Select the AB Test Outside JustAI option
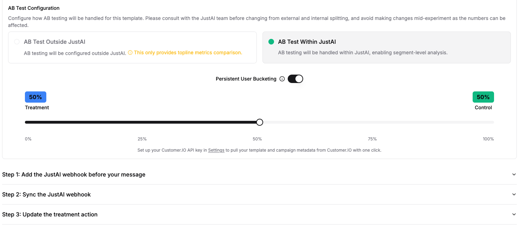The height and width of the screenshot is (228, 520). [17, 41]
